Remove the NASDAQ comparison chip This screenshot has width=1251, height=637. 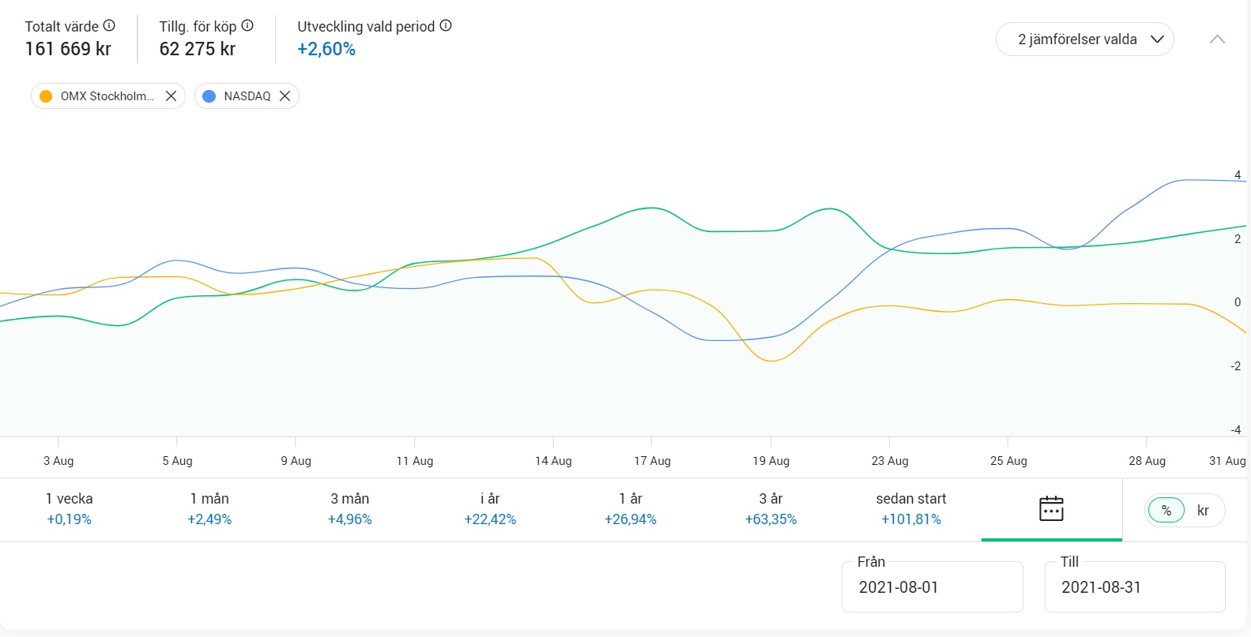[285, 96]
